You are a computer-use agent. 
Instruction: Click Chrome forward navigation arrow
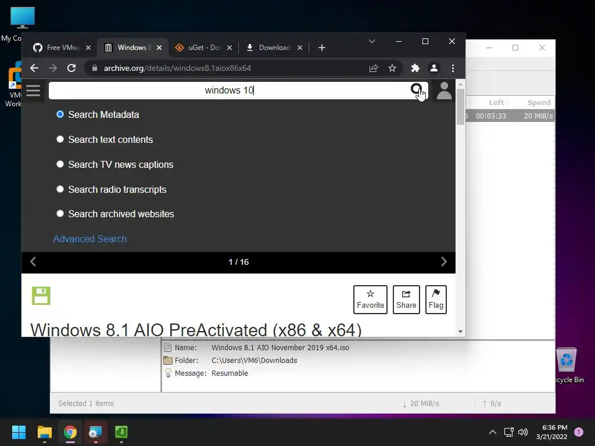(53, 69)
